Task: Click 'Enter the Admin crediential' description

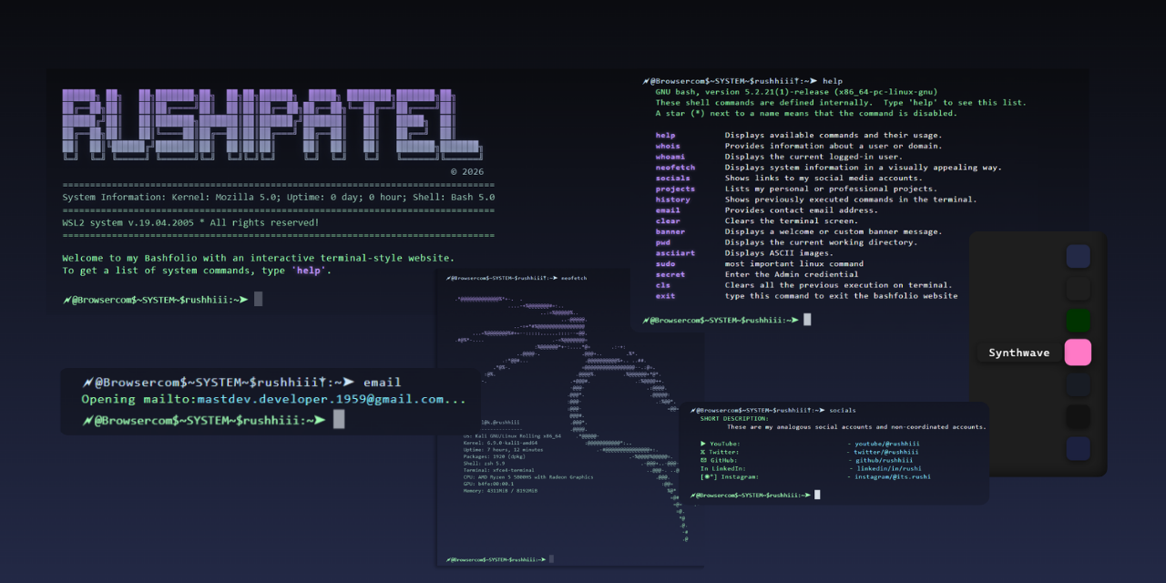Action: click(792, 274)
